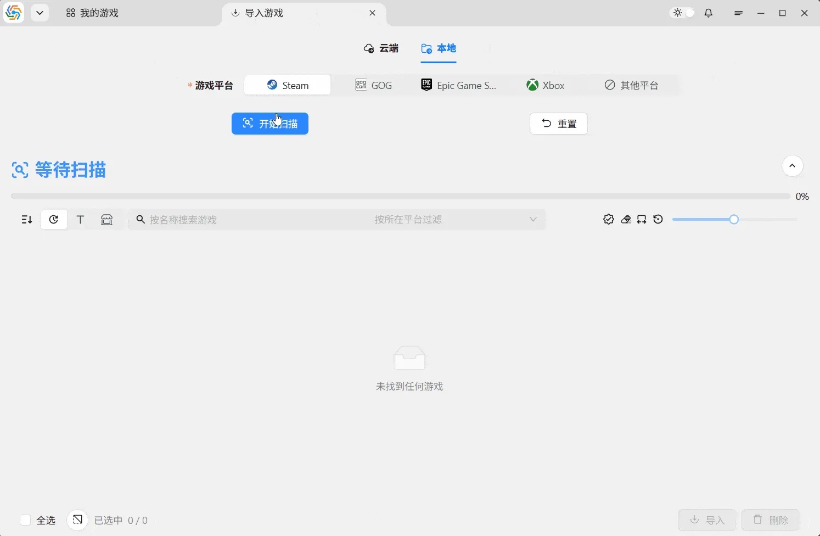Open the notifications bell

(x=708, y=13)
